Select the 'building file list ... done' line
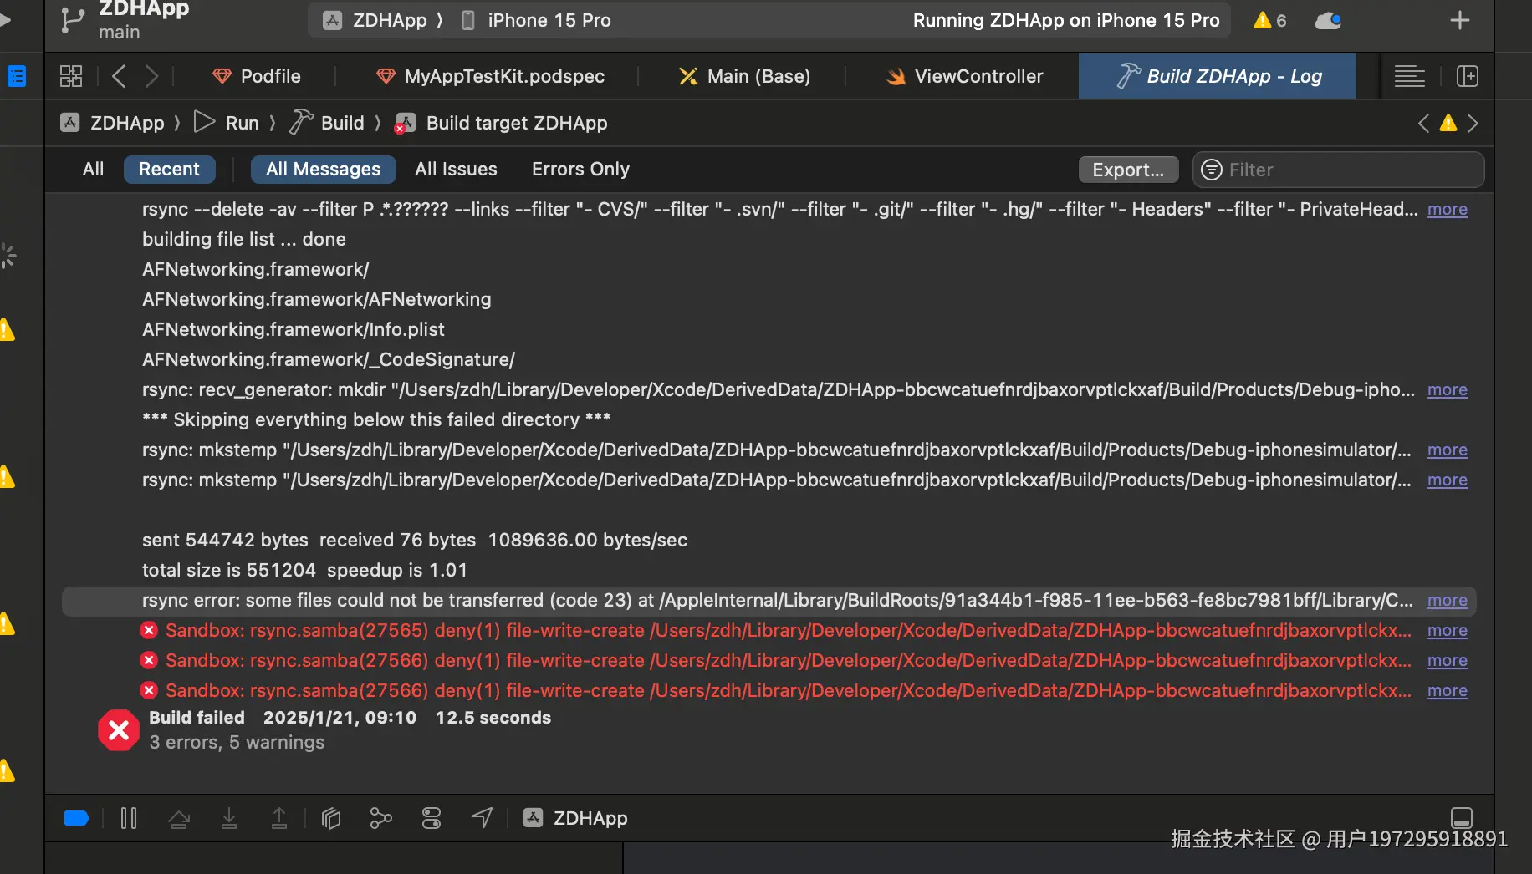Viewport: 1532px width, 874px height. coord(244,239)
